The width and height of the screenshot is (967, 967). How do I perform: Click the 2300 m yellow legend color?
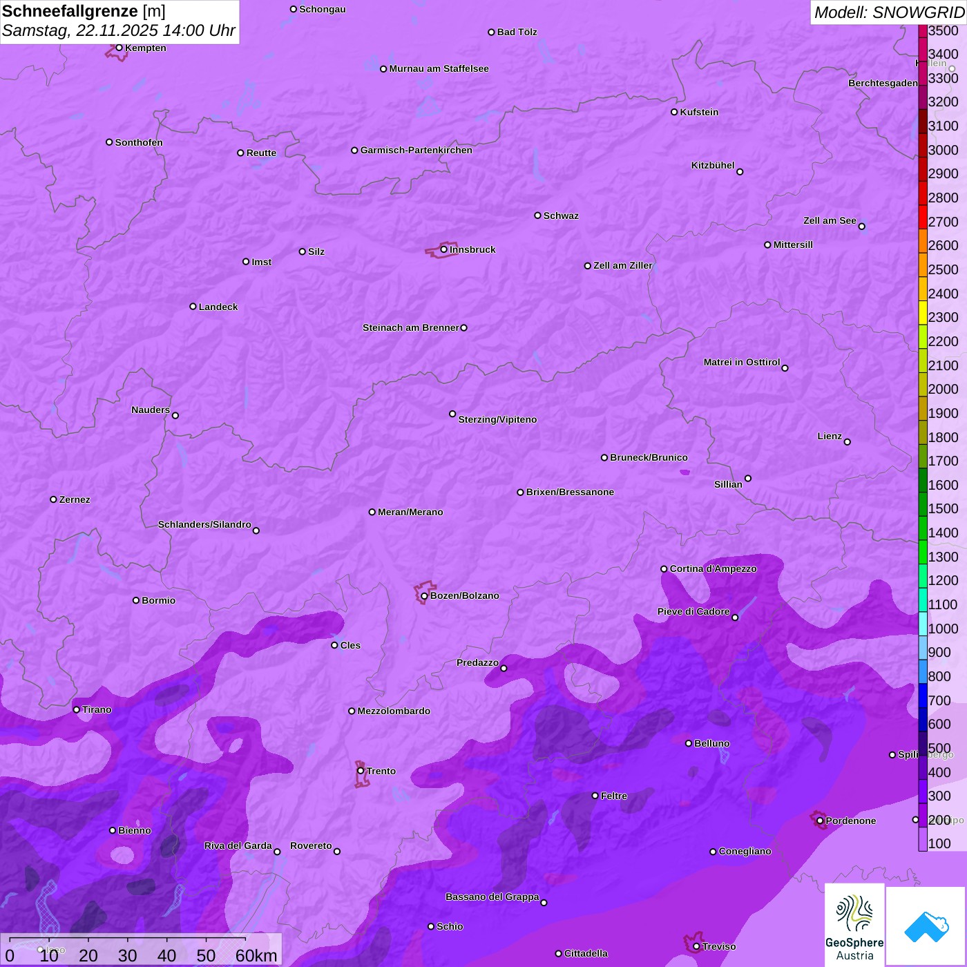[x=923, y=313]
